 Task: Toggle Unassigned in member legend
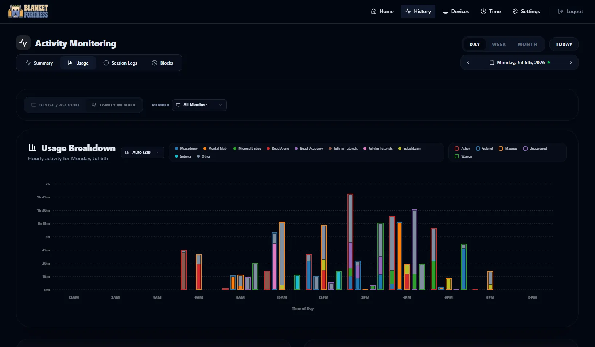pyautogui.click(x=535, y=149)
